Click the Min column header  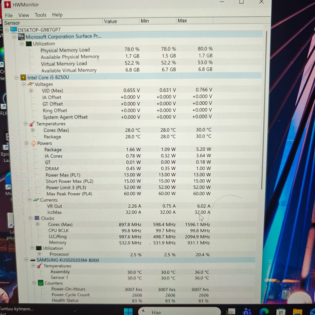(x=157, y=21)
